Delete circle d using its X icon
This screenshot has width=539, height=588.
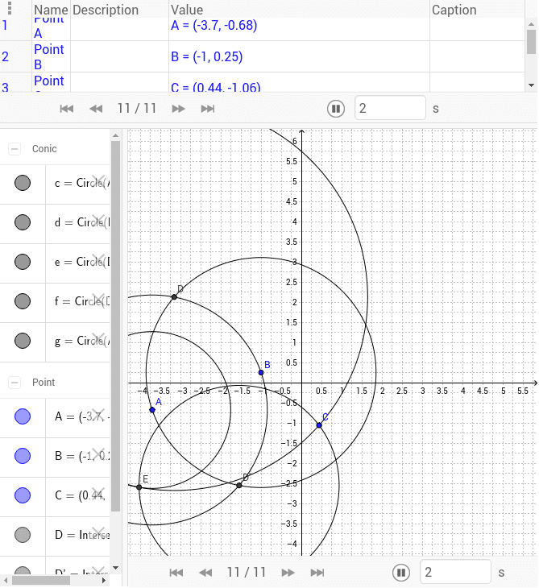pyautogui.click(x=98, y=221)
